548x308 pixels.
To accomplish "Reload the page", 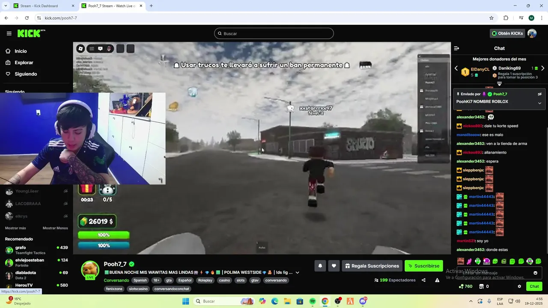I will pyautogui.click(x=27, y=18).
